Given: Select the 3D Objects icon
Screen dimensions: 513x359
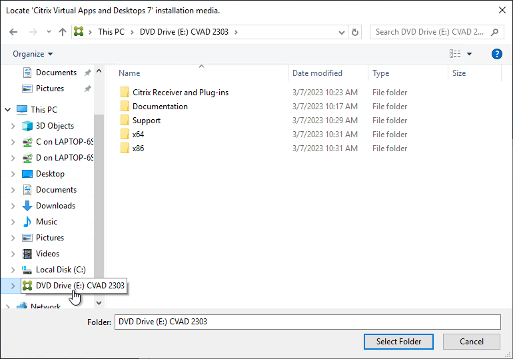Looking at the screenshot, I should tap(27, 126).
